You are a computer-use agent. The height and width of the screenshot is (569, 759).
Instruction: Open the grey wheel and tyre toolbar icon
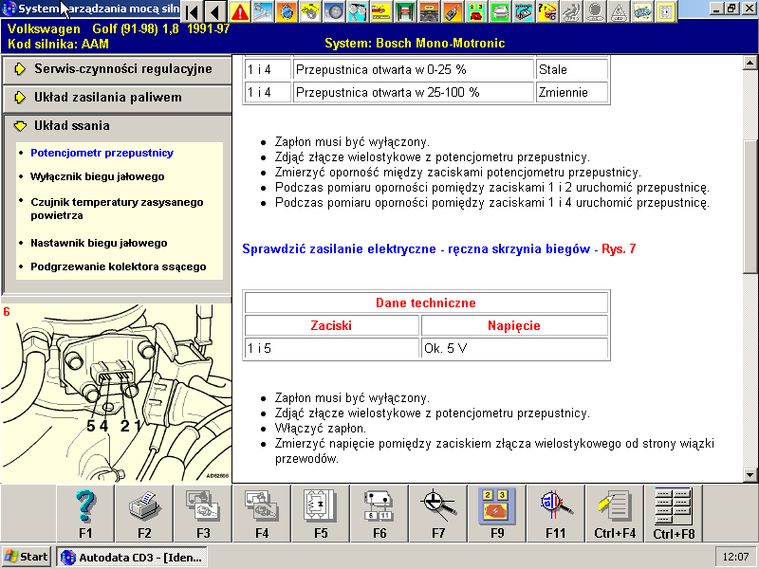(334, 11)
